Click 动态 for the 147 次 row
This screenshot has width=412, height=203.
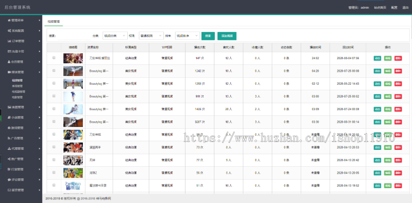click(377, 58)
